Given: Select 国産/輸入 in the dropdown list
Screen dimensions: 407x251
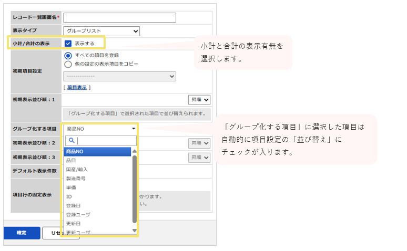Looking at the screenshot, I should [97, 170].
